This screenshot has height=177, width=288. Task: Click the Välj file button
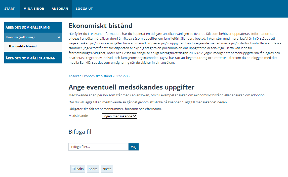(134, 147)
